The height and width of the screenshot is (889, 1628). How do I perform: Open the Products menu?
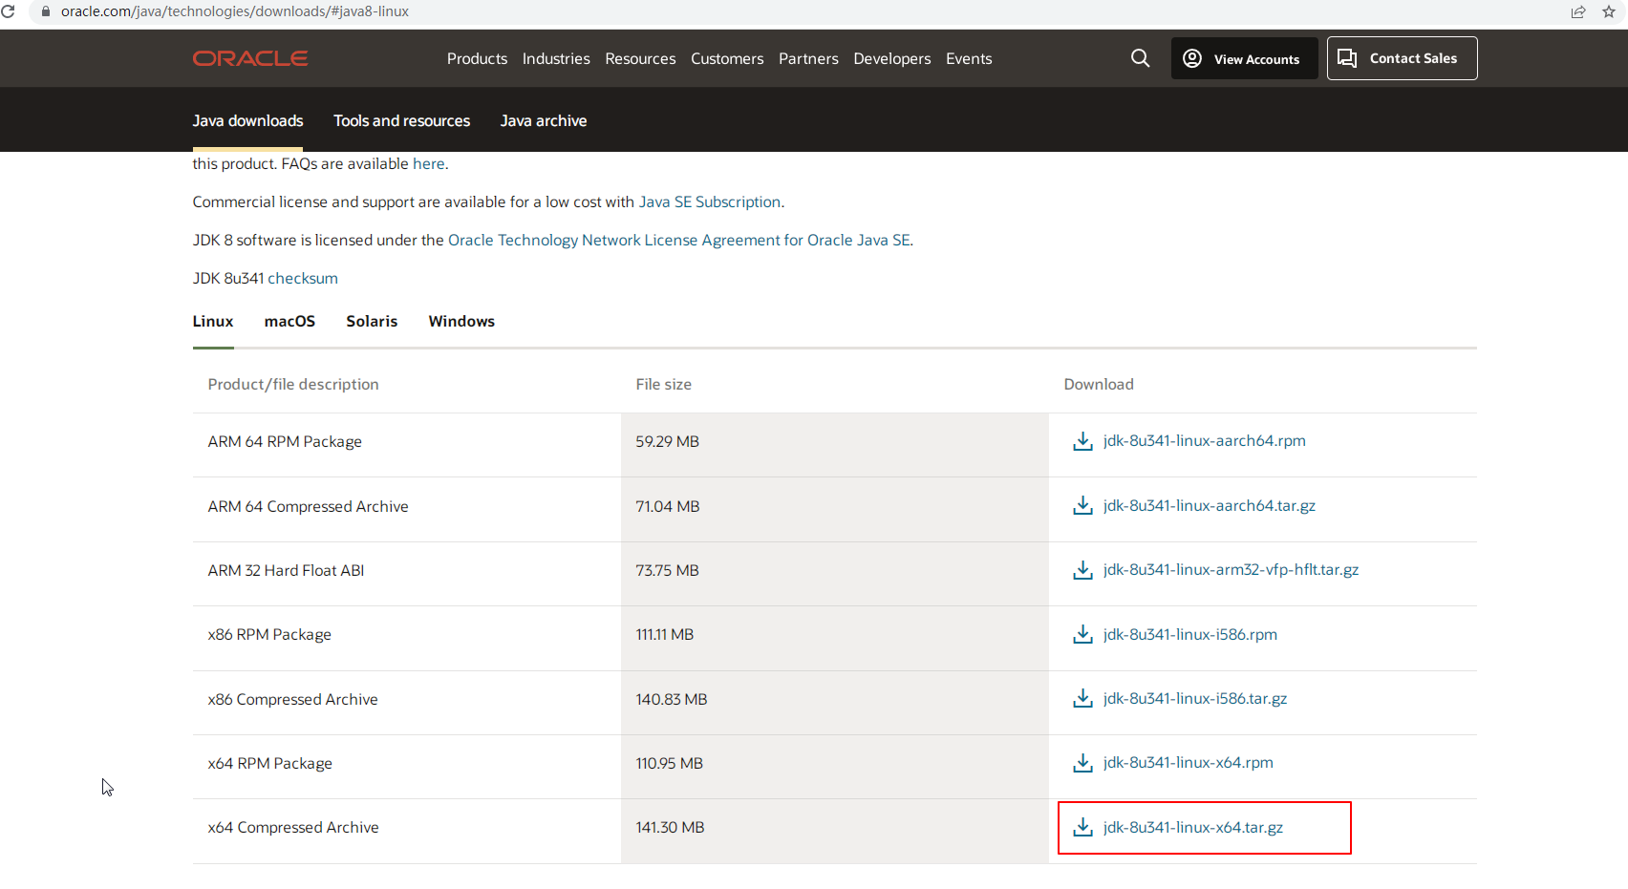pyautogui.click(x=477, y=58)
